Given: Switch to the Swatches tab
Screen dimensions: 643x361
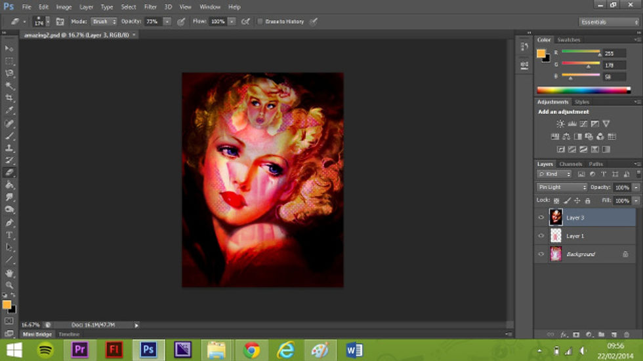Looking at the screenshot, I should click(x=568, y=40).
